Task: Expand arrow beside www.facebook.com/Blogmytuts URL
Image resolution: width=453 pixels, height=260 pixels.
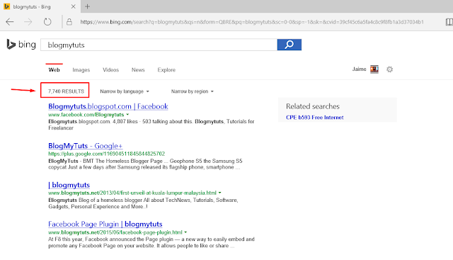Action: click(x=127, y=115)
